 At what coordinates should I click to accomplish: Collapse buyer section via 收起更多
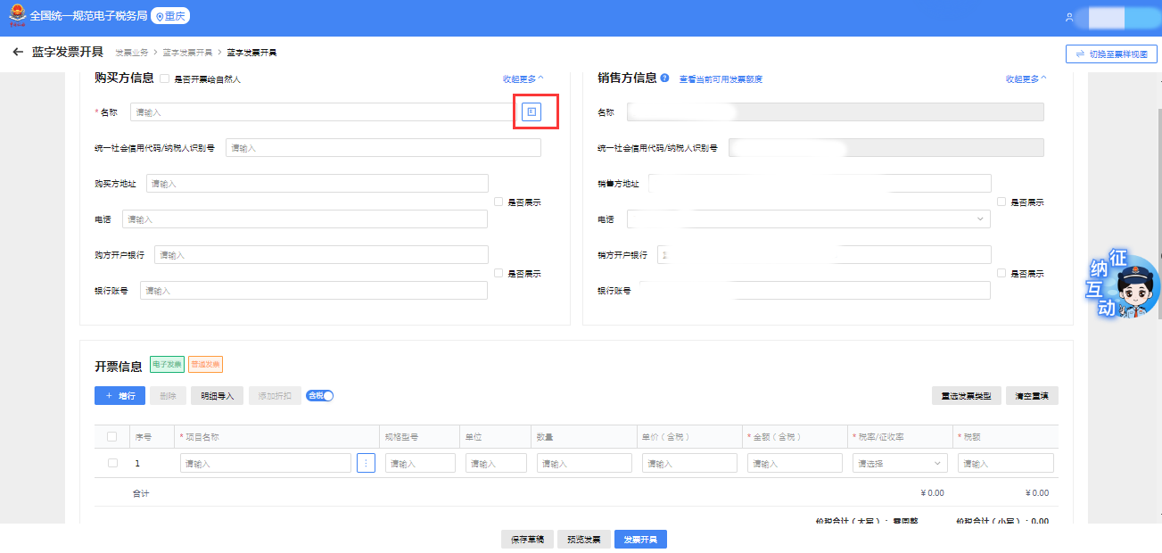pyautogui.click(x=523, y=79)
